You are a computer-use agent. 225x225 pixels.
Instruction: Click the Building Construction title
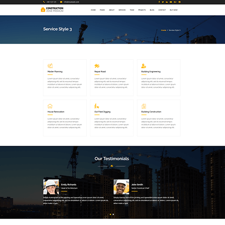tap(151, 112)
